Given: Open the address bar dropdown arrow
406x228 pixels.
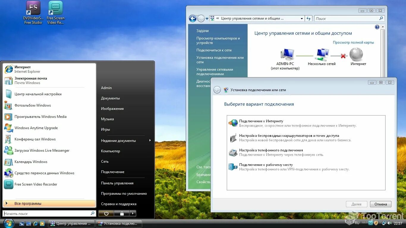Looking at the screenshot, I should click(x=302, y=18).
